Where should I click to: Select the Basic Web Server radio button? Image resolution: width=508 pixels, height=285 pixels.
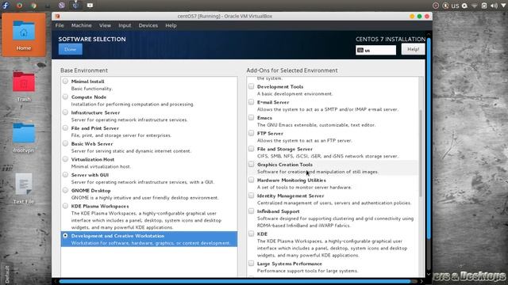(x=65, y=143)
